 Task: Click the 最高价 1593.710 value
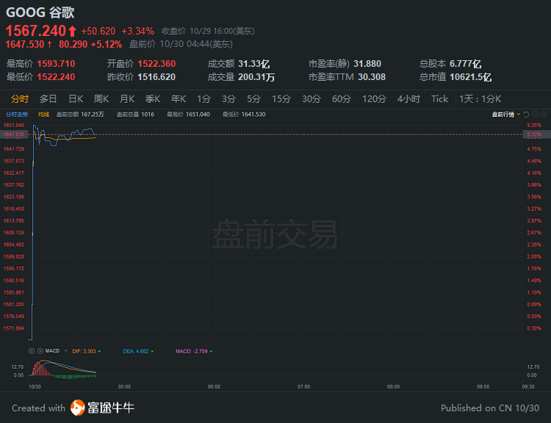pos(56,64)
